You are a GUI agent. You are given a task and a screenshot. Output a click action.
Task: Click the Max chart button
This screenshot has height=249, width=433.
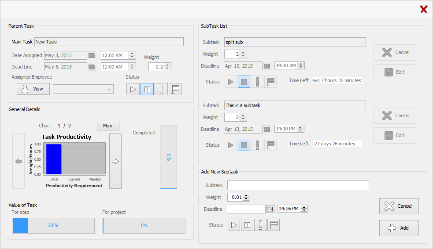107,126
